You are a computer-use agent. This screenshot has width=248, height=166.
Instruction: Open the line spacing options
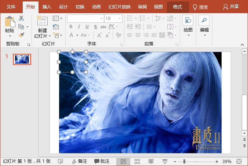pos(158,18)
